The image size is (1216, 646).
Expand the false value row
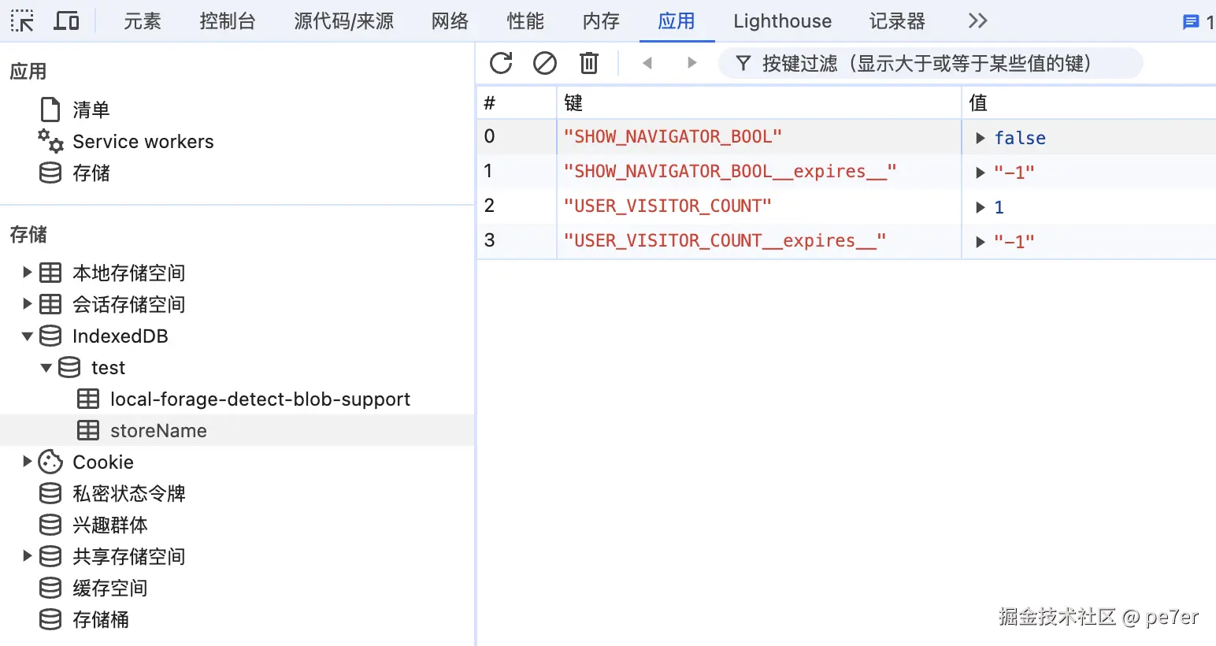click(x=981, y=138)
